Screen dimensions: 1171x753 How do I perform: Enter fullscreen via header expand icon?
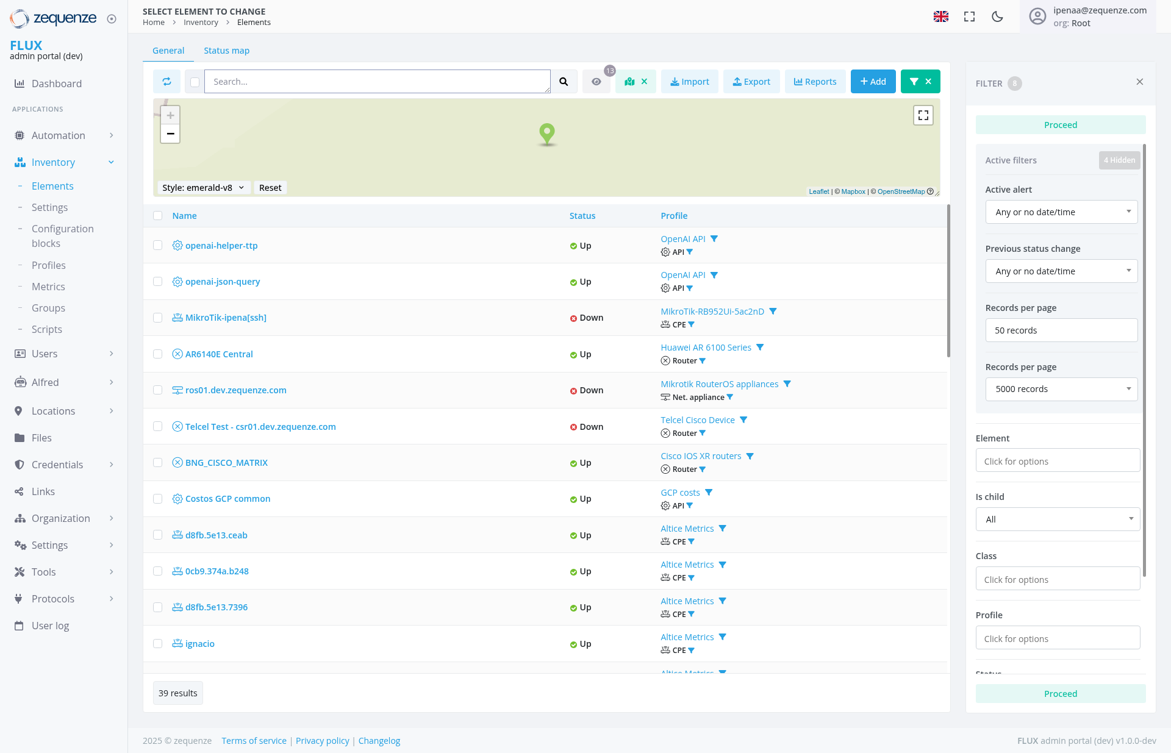[x=969, y=16]
